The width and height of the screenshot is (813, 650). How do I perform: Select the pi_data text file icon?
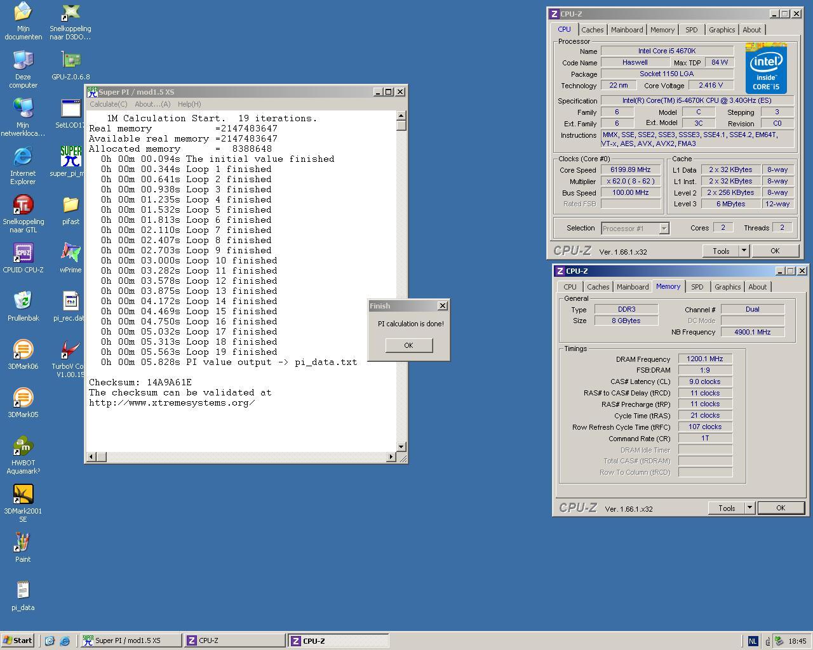pos(23,595)
